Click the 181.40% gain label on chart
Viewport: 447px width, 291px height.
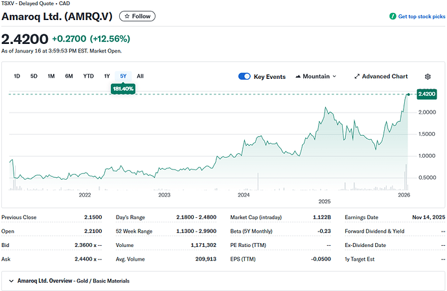123,88
